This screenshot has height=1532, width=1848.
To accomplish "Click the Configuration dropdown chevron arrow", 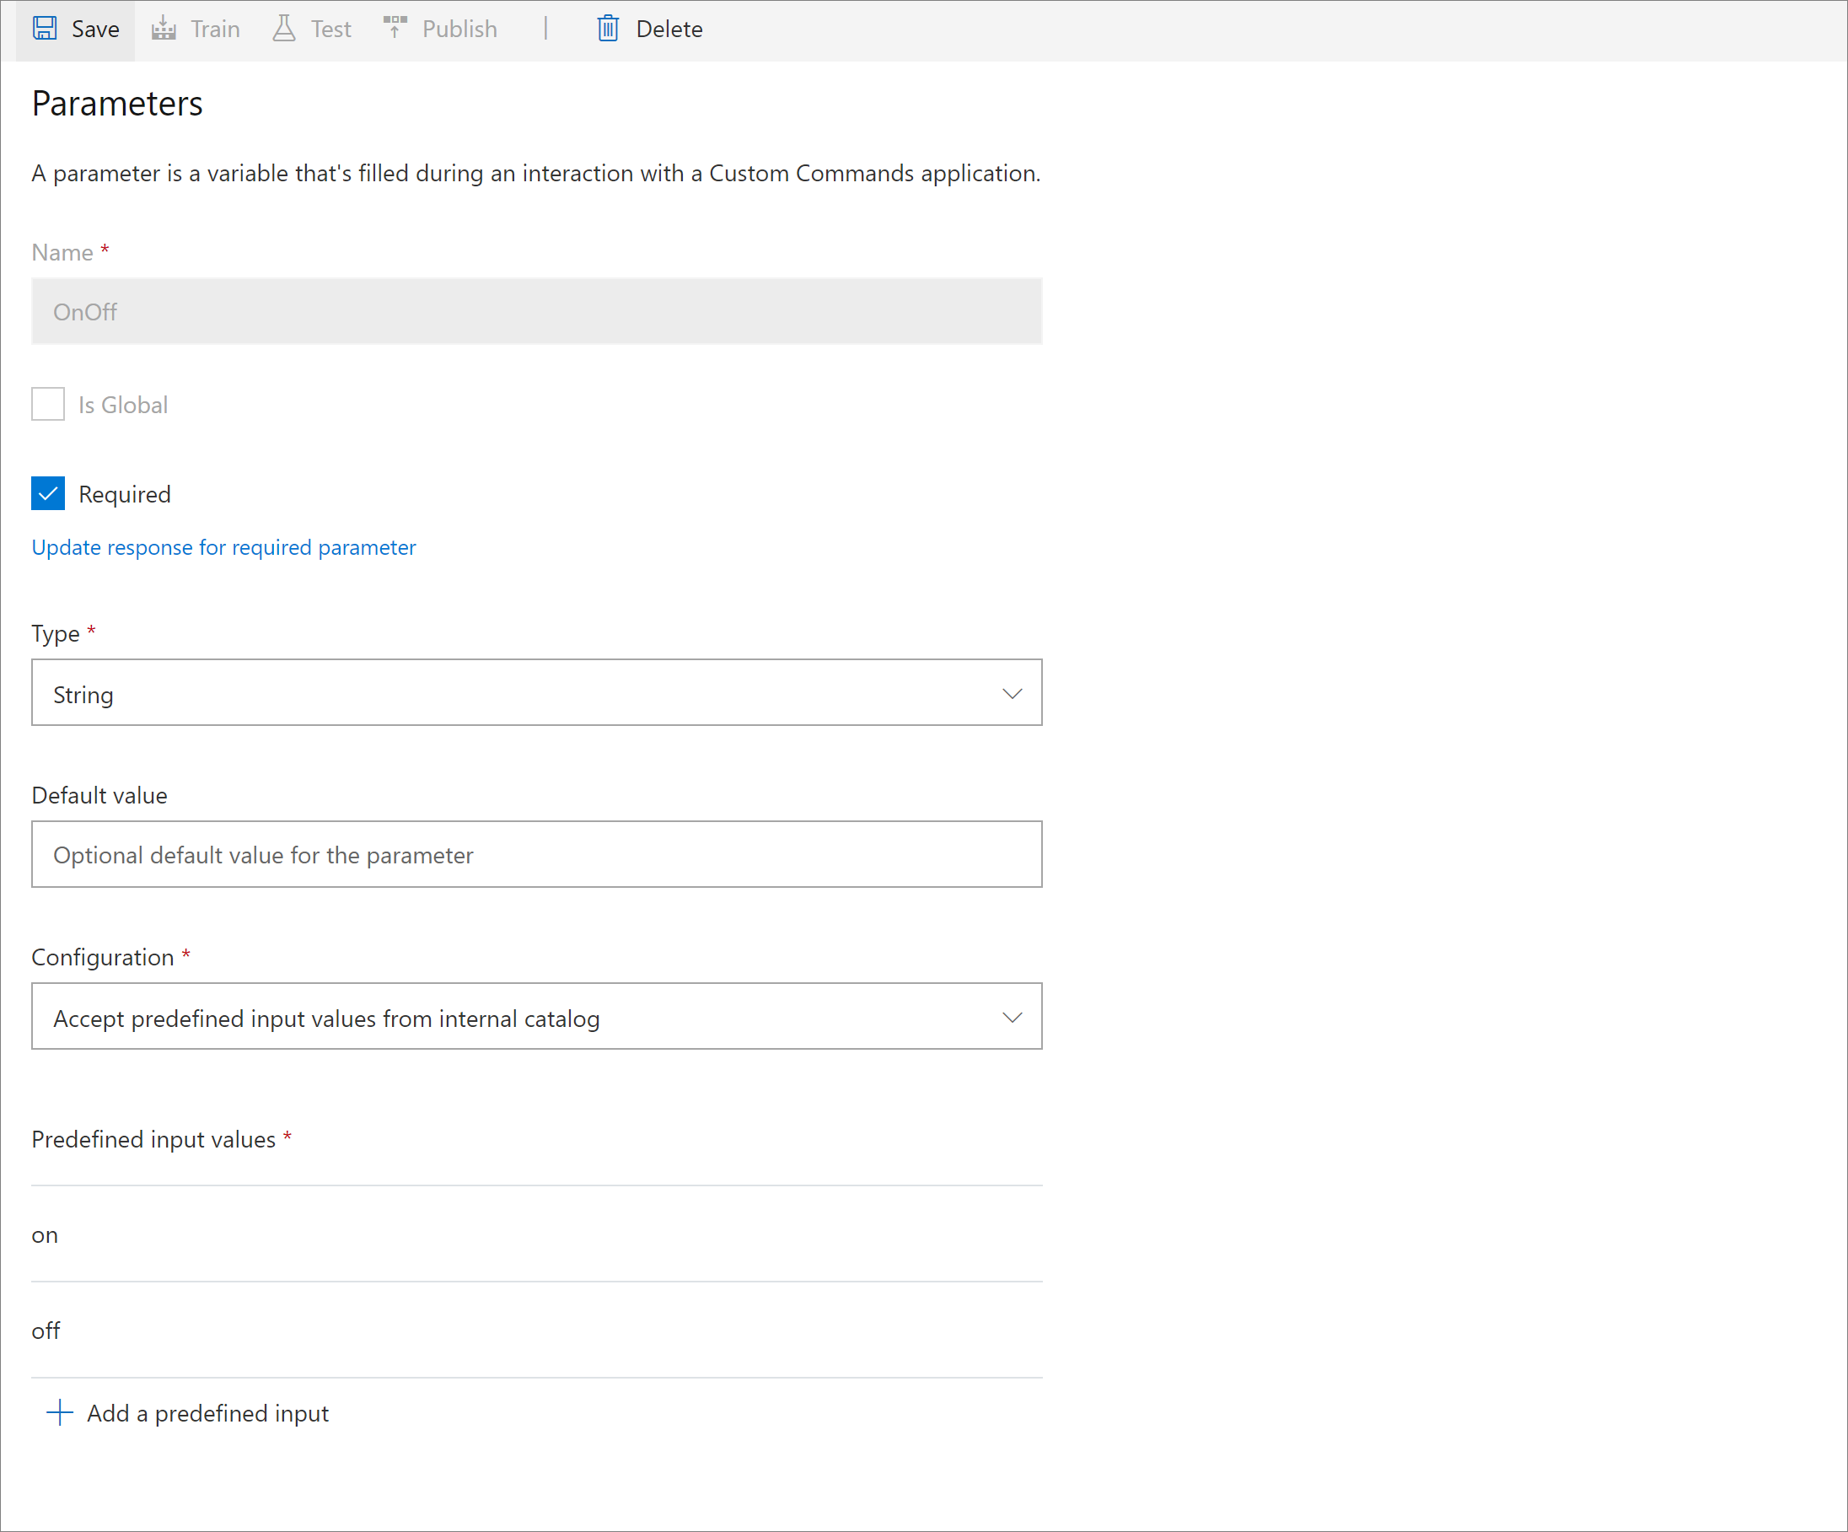I will (x=1012, y=1017).
